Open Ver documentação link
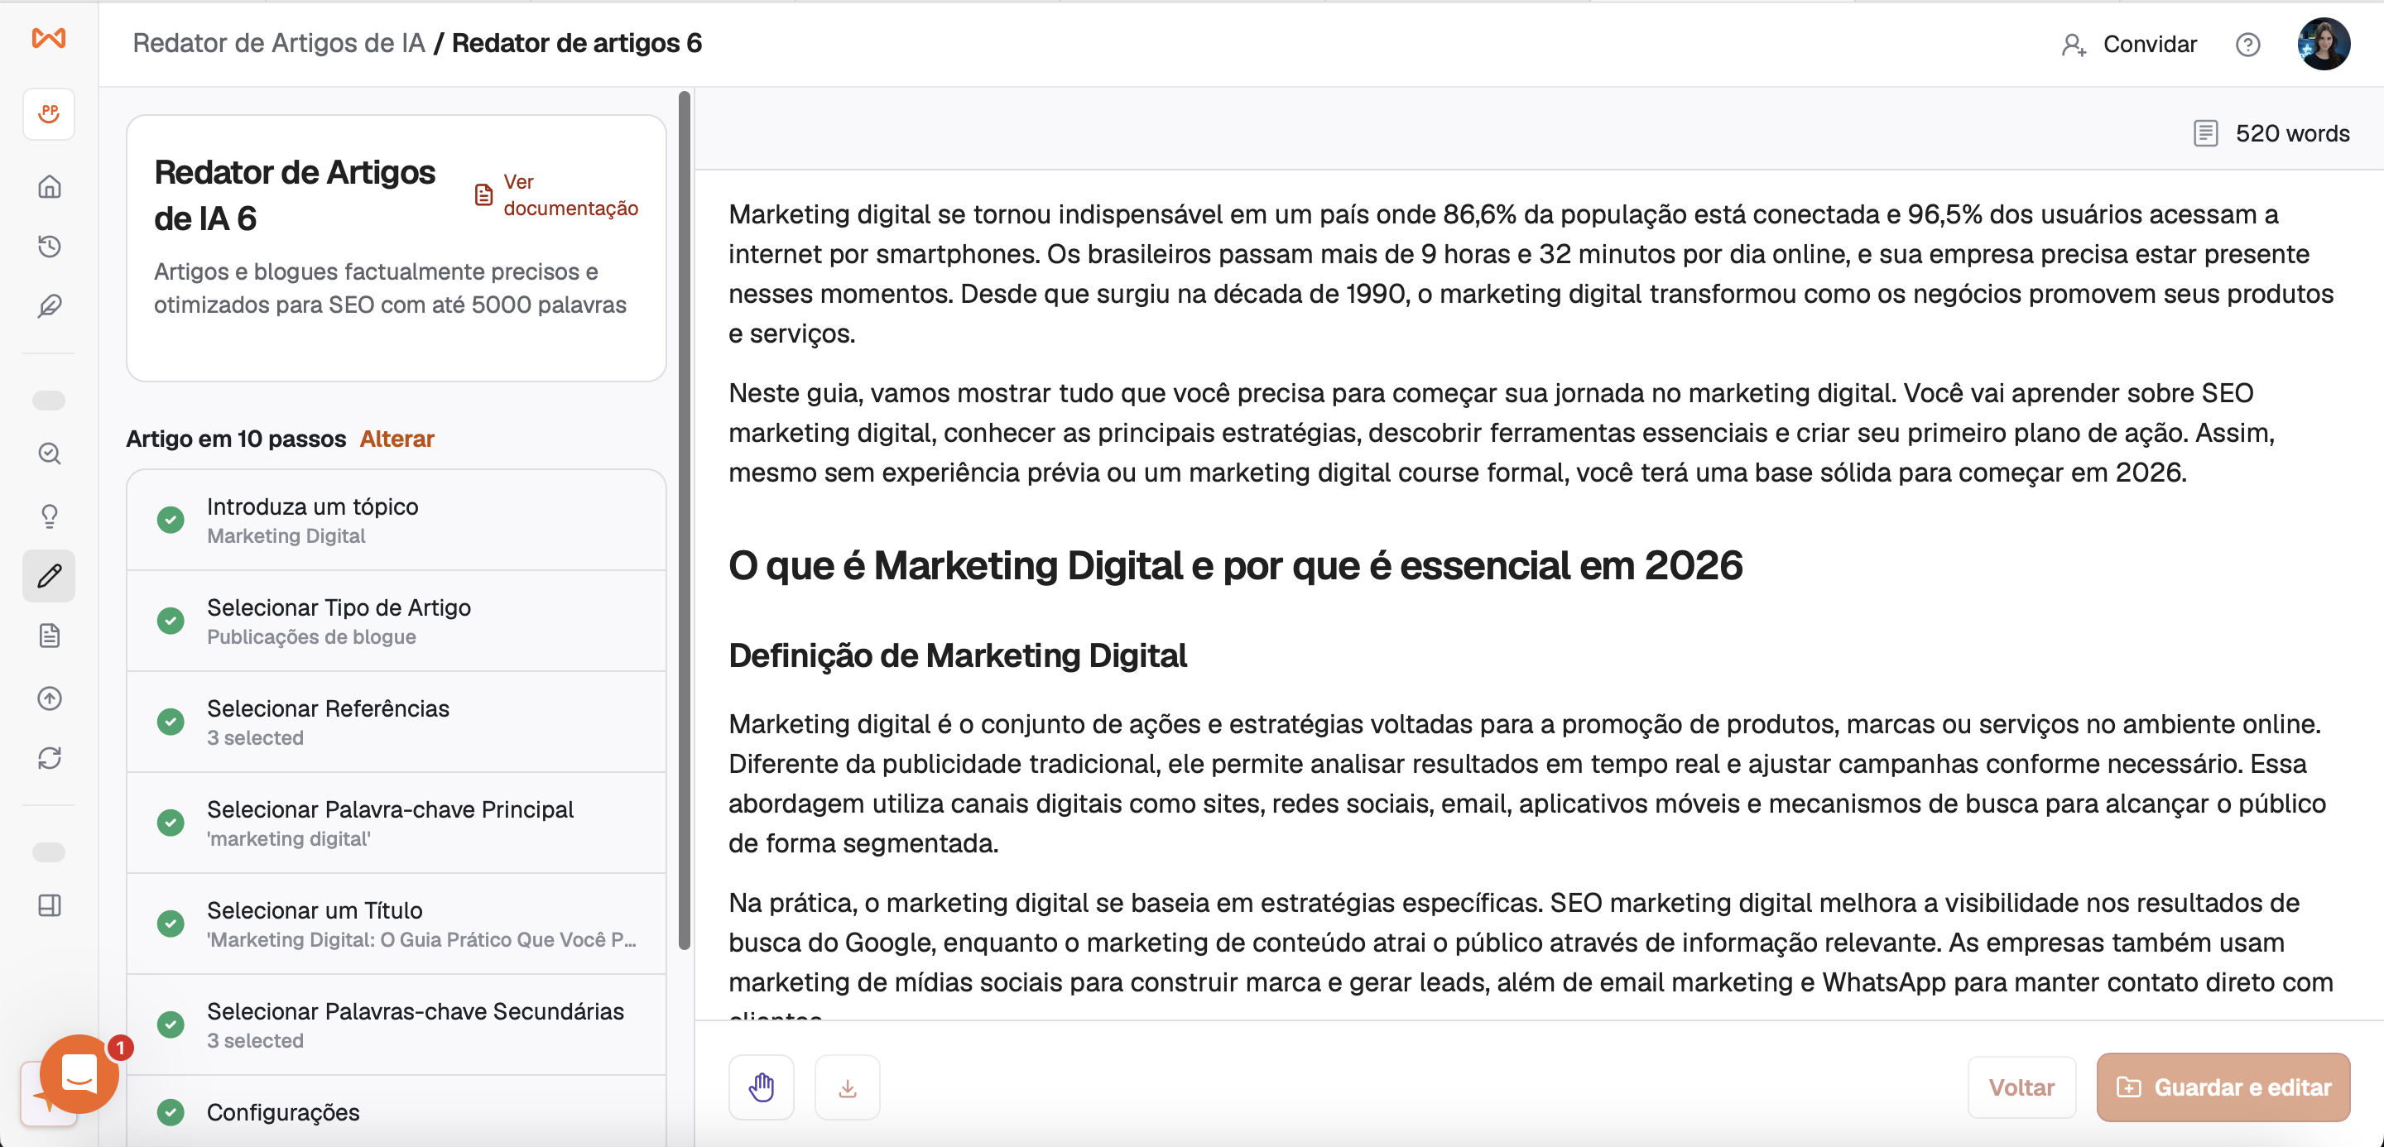 point(556,195)
